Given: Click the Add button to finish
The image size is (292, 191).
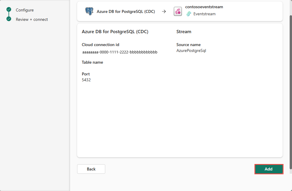Looking at the screenshot, I should point(269,169).
